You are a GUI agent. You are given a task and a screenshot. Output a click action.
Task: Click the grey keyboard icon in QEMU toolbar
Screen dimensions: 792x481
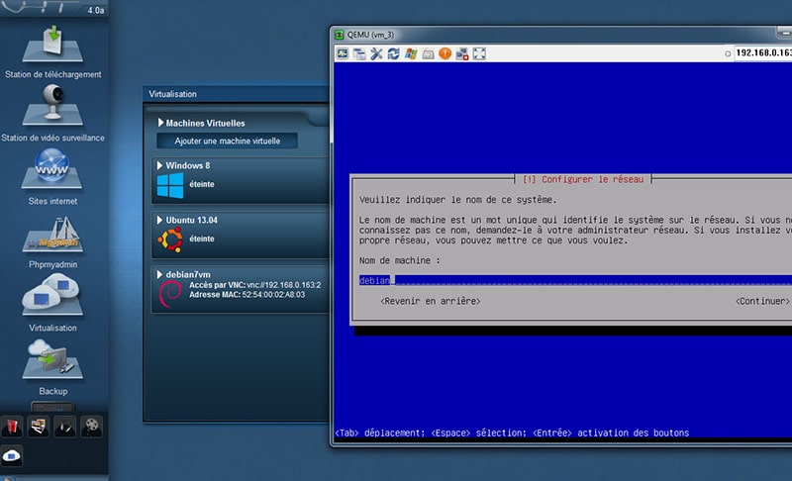tap(429, 54)
